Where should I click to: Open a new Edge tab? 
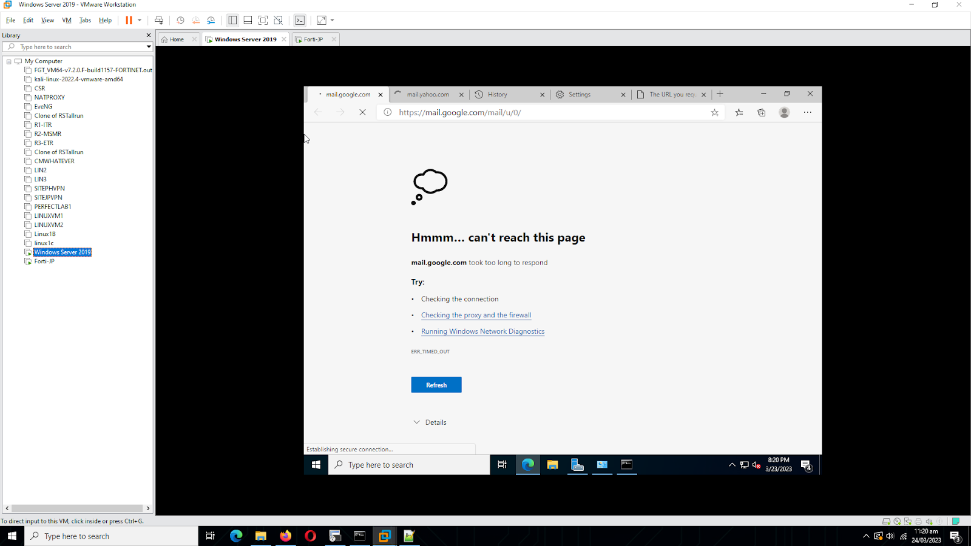(720, 94)
